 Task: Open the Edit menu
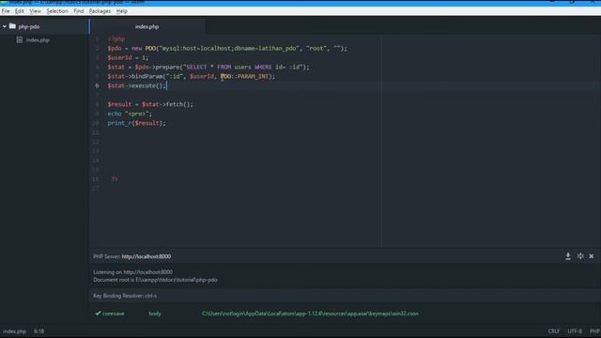(x=20, y=11)
